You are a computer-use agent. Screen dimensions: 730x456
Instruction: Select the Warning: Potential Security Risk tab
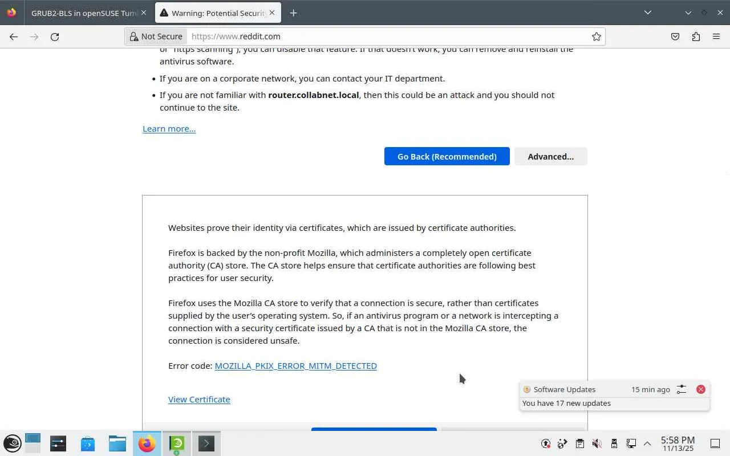pyautogui.click(x=218, y=13)
